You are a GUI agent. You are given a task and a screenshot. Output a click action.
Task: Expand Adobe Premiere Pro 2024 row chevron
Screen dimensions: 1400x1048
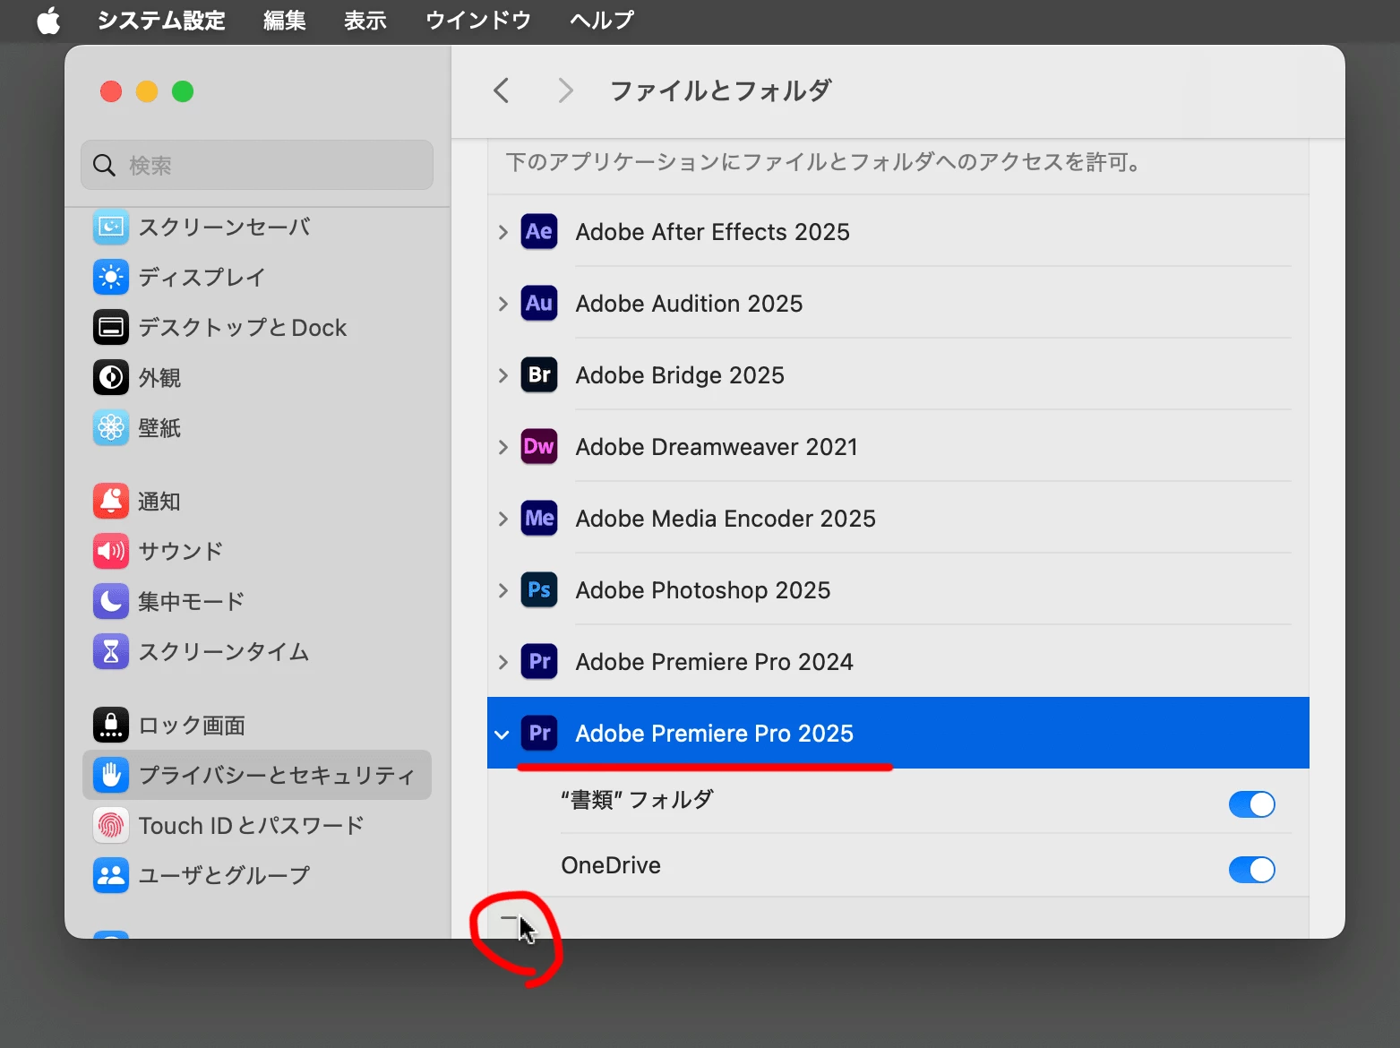503,662
